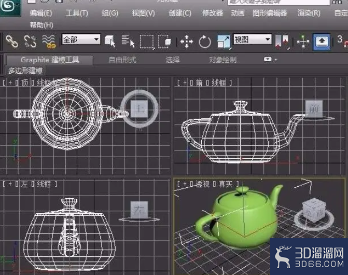The width and height of the screenshot is (348, 275).
Task: Click the 左 ViewCube face in left viewport
Action: 140,209
